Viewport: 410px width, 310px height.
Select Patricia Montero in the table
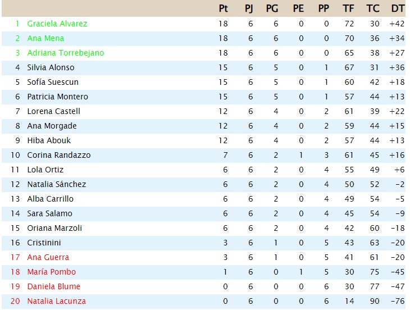pos(57,97)
